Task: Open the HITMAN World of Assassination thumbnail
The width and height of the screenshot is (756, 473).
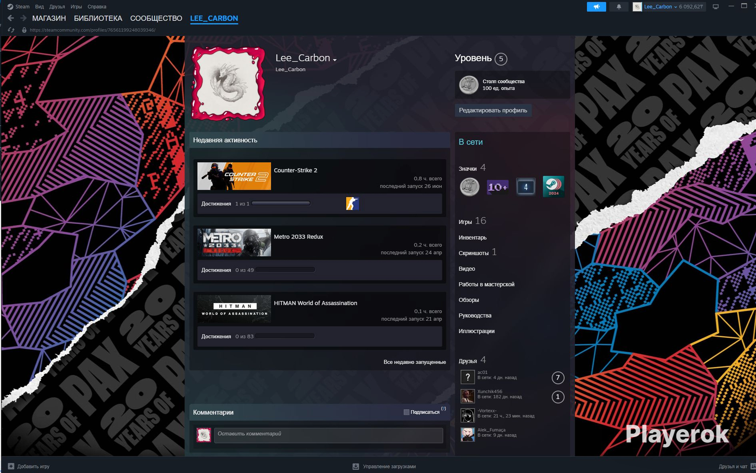Action: (x=234, y=309)
